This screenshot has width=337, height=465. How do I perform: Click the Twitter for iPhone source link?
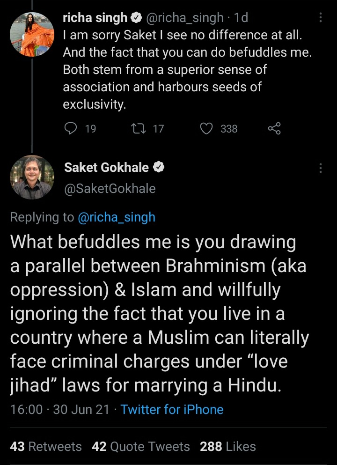click(172, 409)
